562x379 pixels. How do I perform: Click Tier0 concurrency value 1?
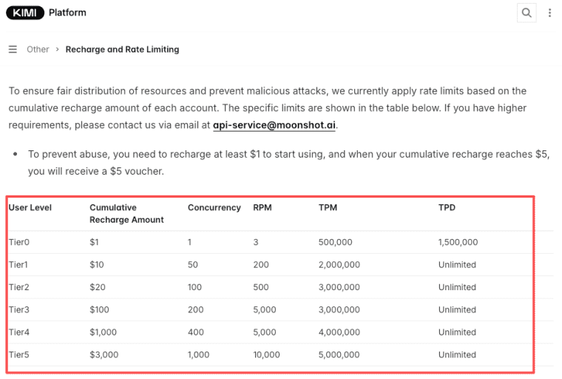(189, 242)
